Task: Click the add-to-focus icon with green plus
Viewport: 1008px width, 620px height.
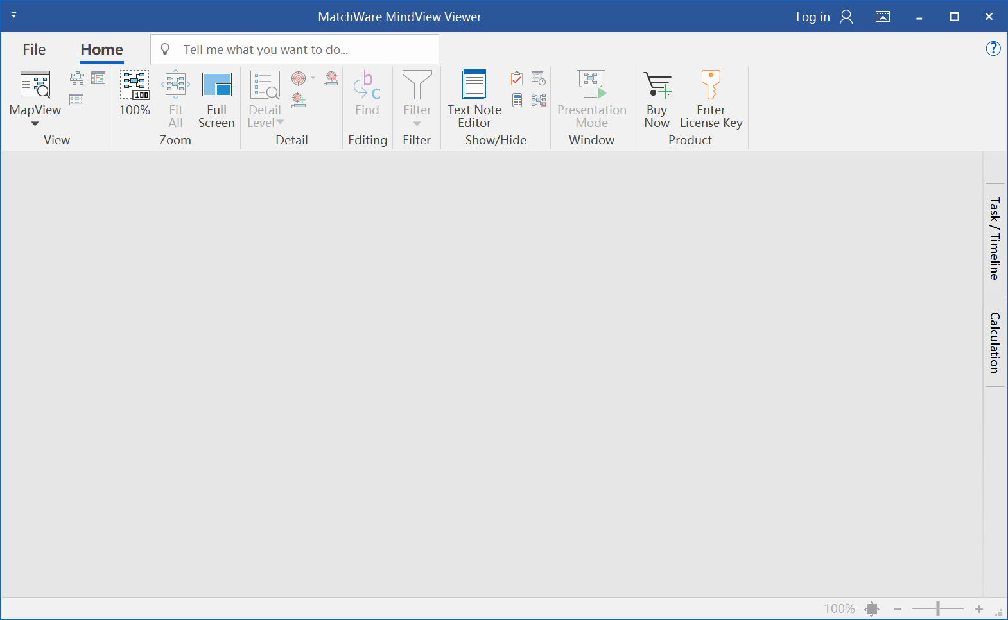Action: (x=299, y=99)
